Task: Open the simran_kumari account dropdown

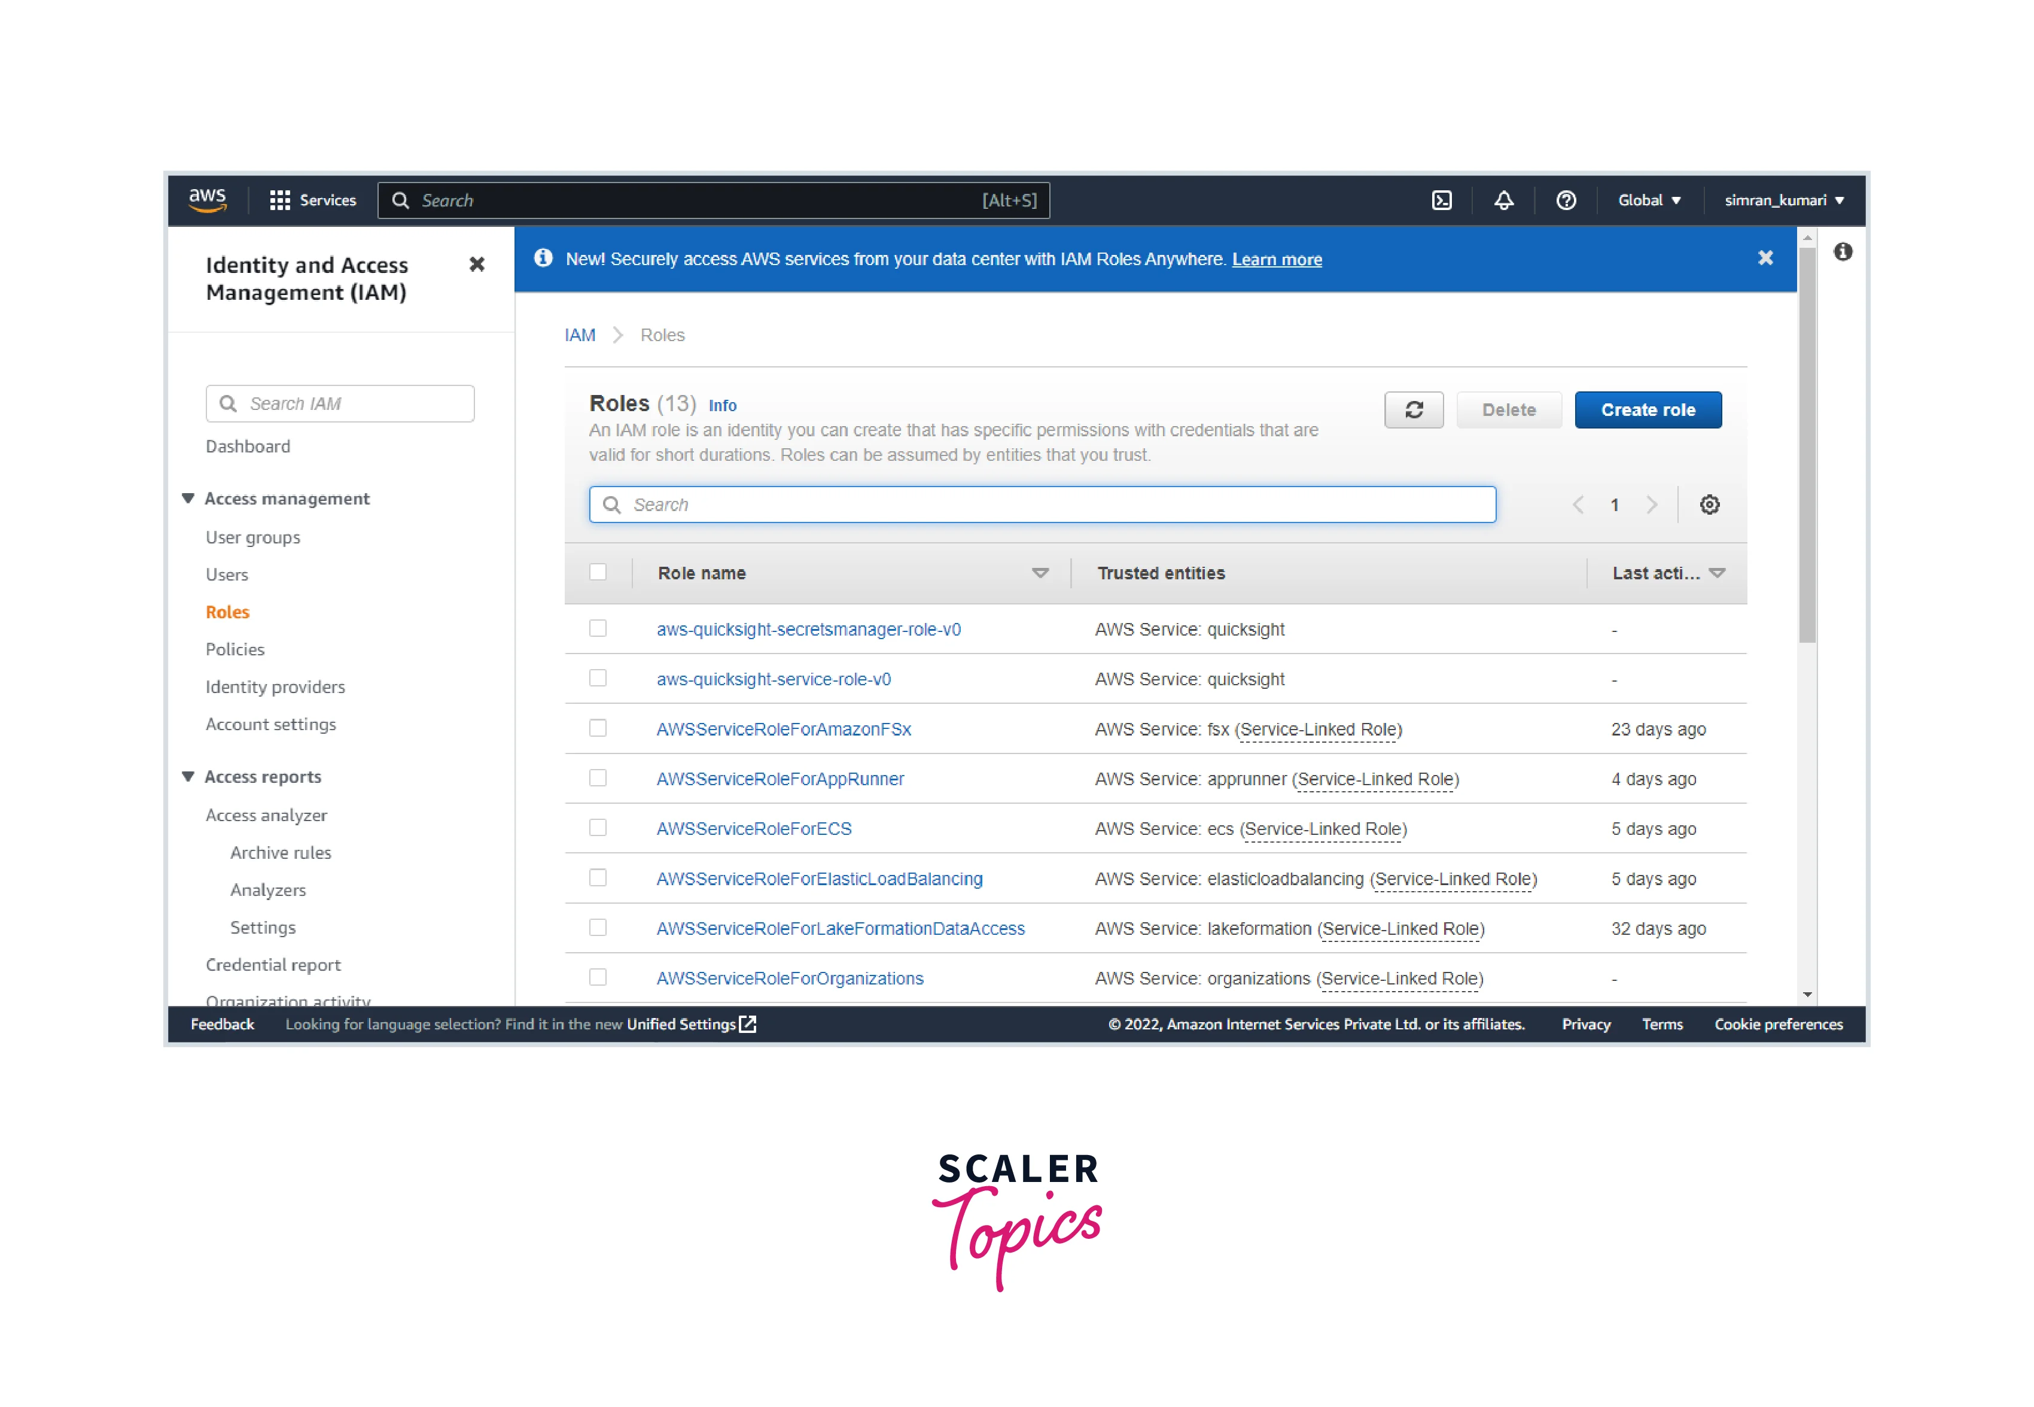Action: click(x=1784, y=200)
